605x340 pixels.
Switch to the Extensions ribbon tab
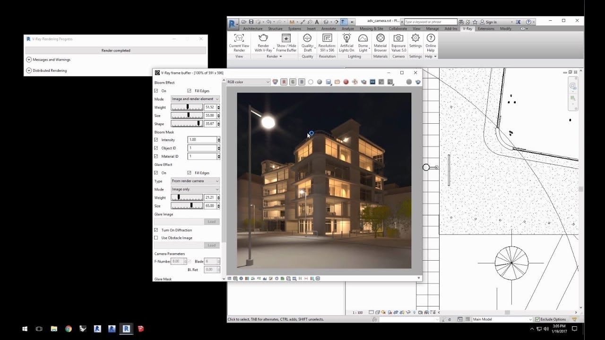tap(486, 29)
